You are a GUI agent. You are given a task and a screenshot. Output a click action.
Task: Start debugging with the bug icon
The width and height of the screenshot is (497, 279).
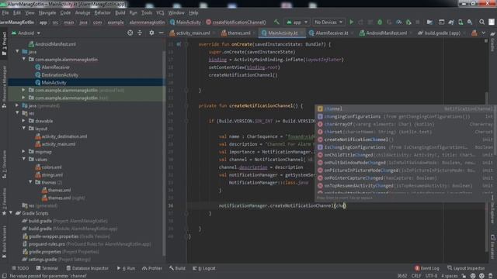click(380, 22)
